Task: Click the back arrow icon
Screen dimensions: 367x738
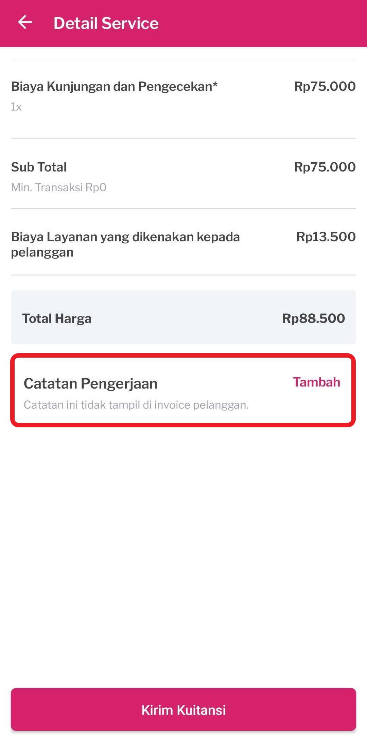Action: 25,23
